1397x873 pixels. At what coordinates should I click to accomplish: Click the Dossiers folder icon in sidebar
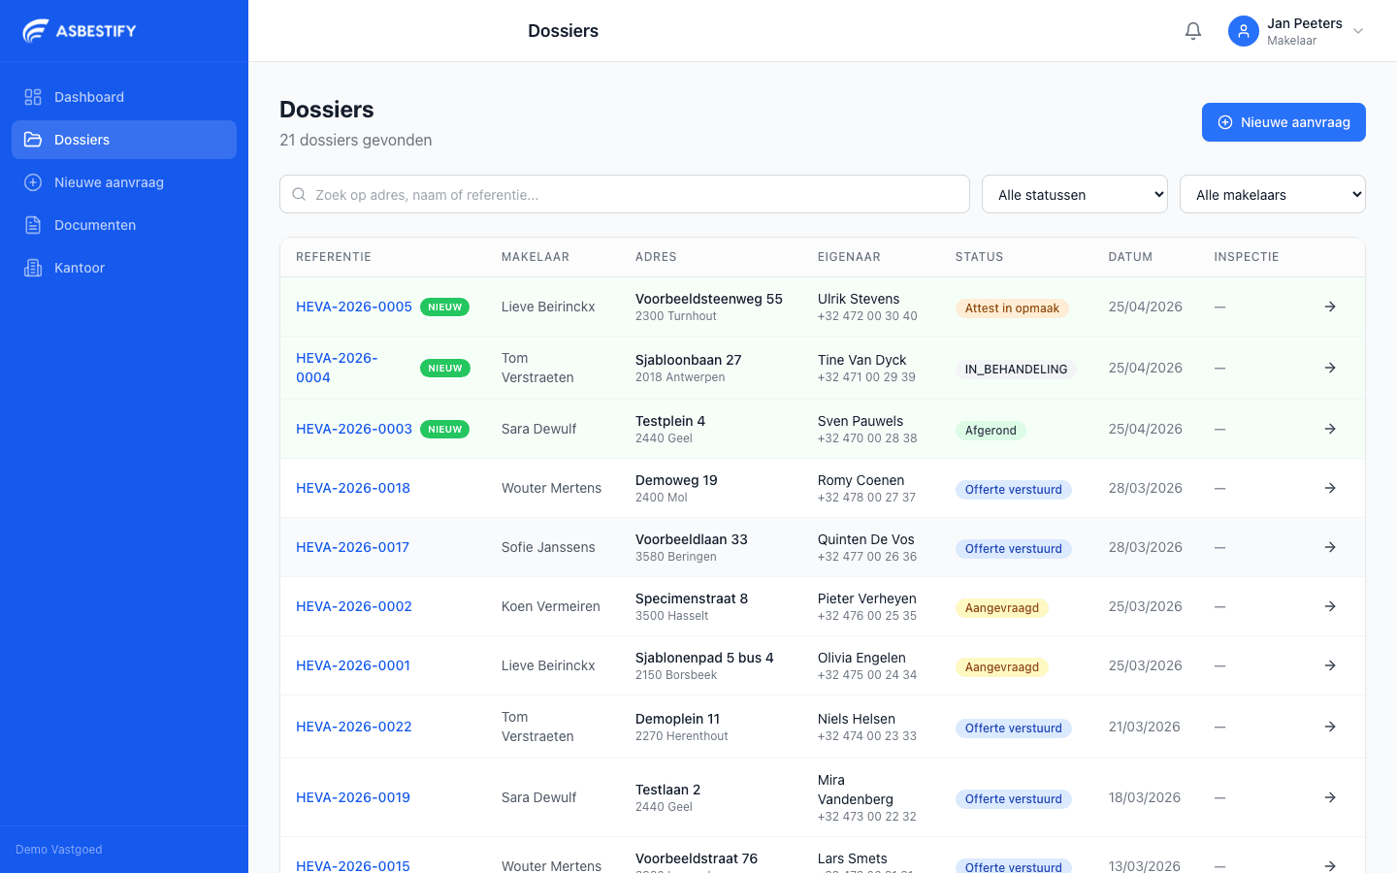(x=32, y=140)
